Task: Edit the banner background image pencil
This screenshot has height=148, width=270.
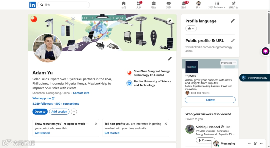Action: click(x=169, y=21)
